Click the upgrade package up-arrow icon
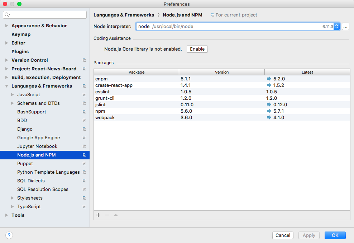The height and width of the screenshot is (243, 354). tap(116, 215)
